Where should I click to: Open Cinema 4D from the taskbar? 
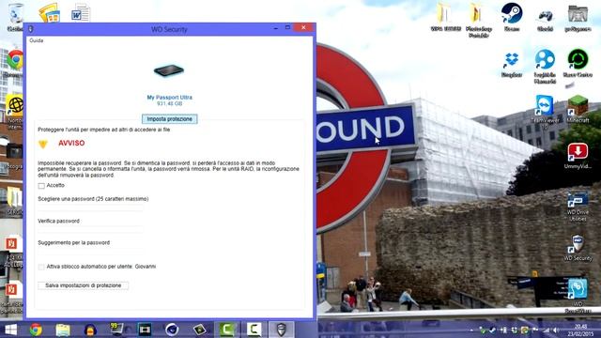172,330
